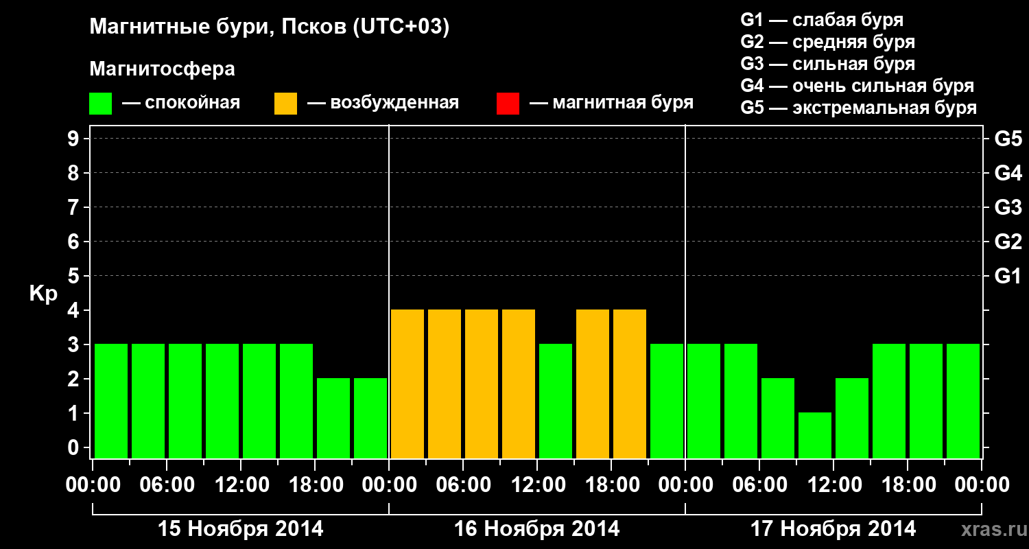This screenshot has height=549, width=1029.
Task: Click the shortest green bar with Kp 1
Action: coord(815,435)
